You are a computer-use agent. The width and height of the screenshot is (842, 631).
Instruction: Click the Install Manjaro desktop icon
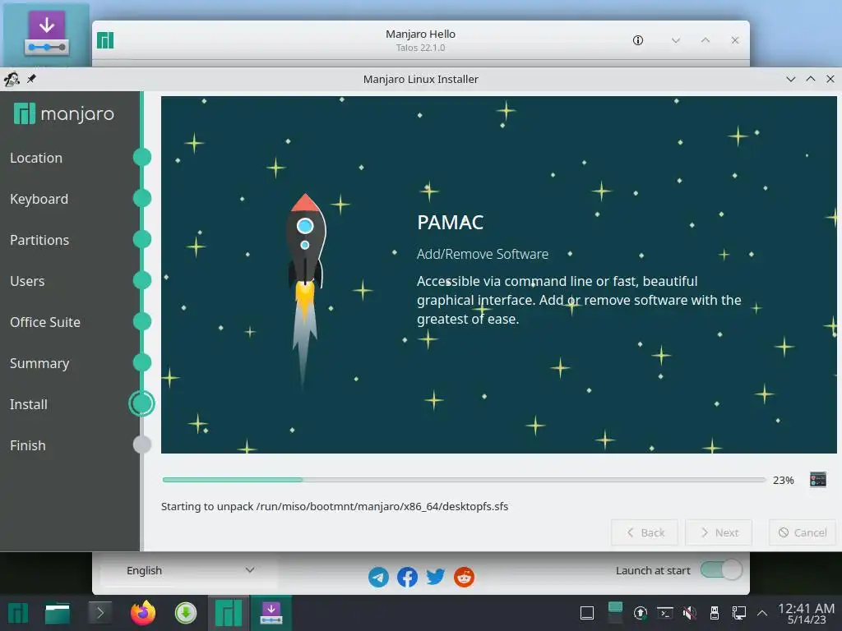[x=47, y=33]
